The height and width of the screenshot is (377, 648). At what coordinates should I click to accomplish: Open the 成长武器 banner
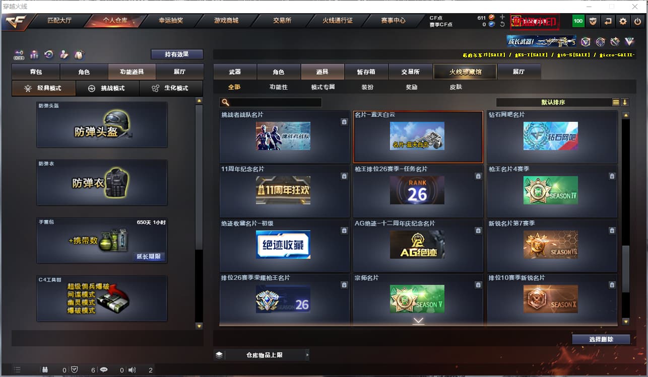[542, 41]
